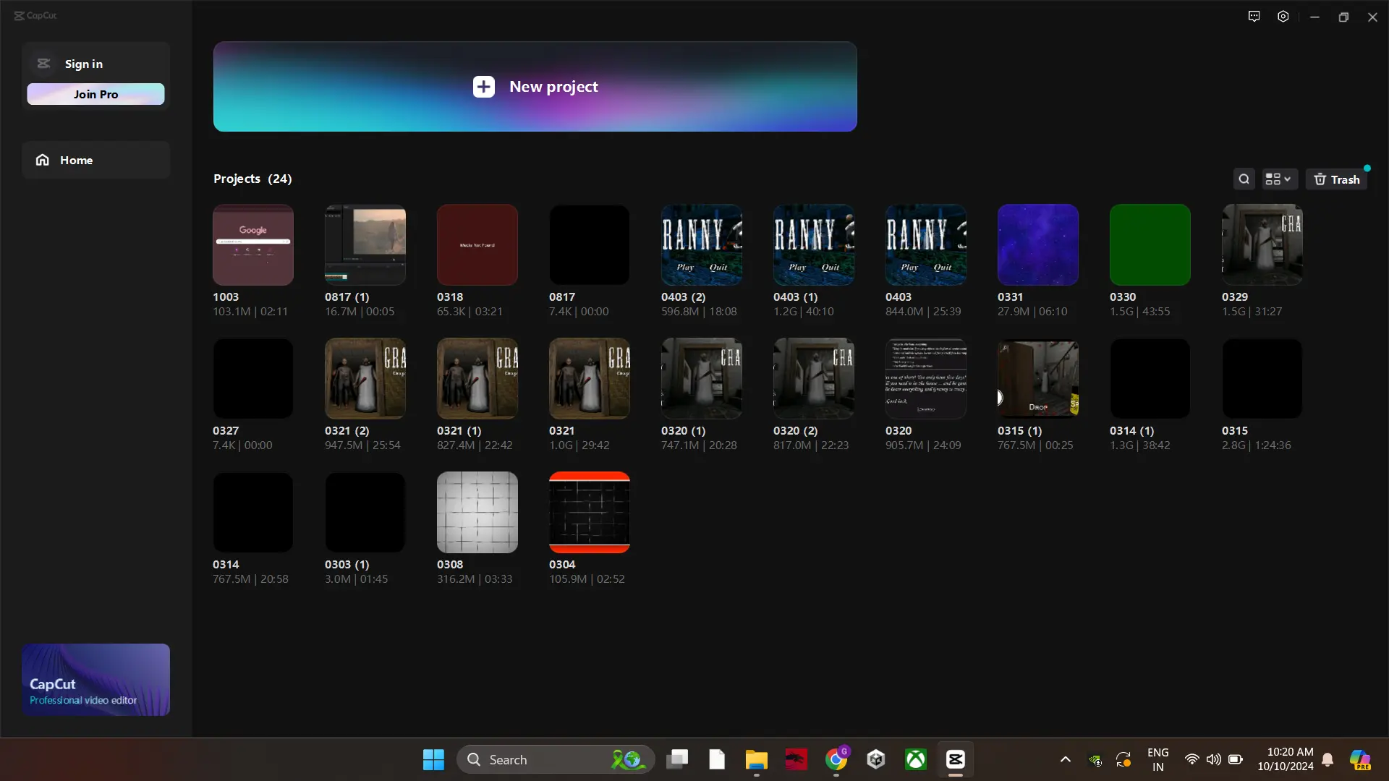1389x781 pixels.
Task: Click the 2.8G | 1:24:36 project info
Action: click(x=1257, y=445)
